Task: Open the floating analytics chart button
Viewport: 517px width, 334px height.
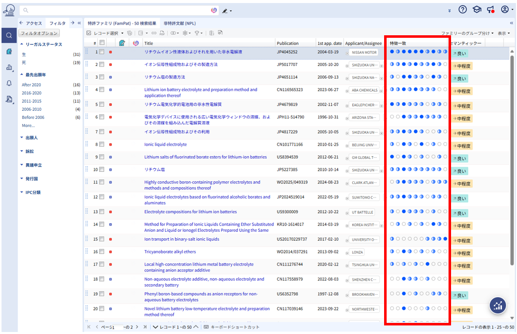Action: pos(498,305)
